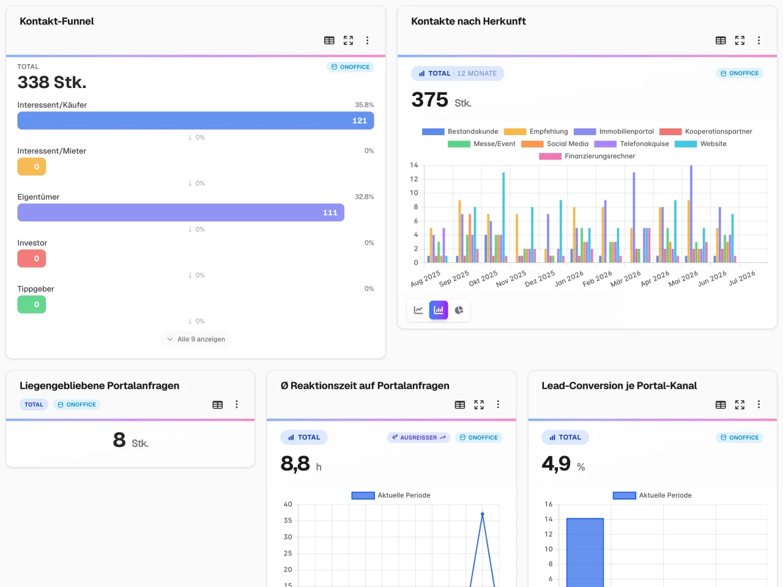Expand the Alle 9 anzeigen list
The height and width of the screenshot is (587, 783).
(x=196, y=339)
